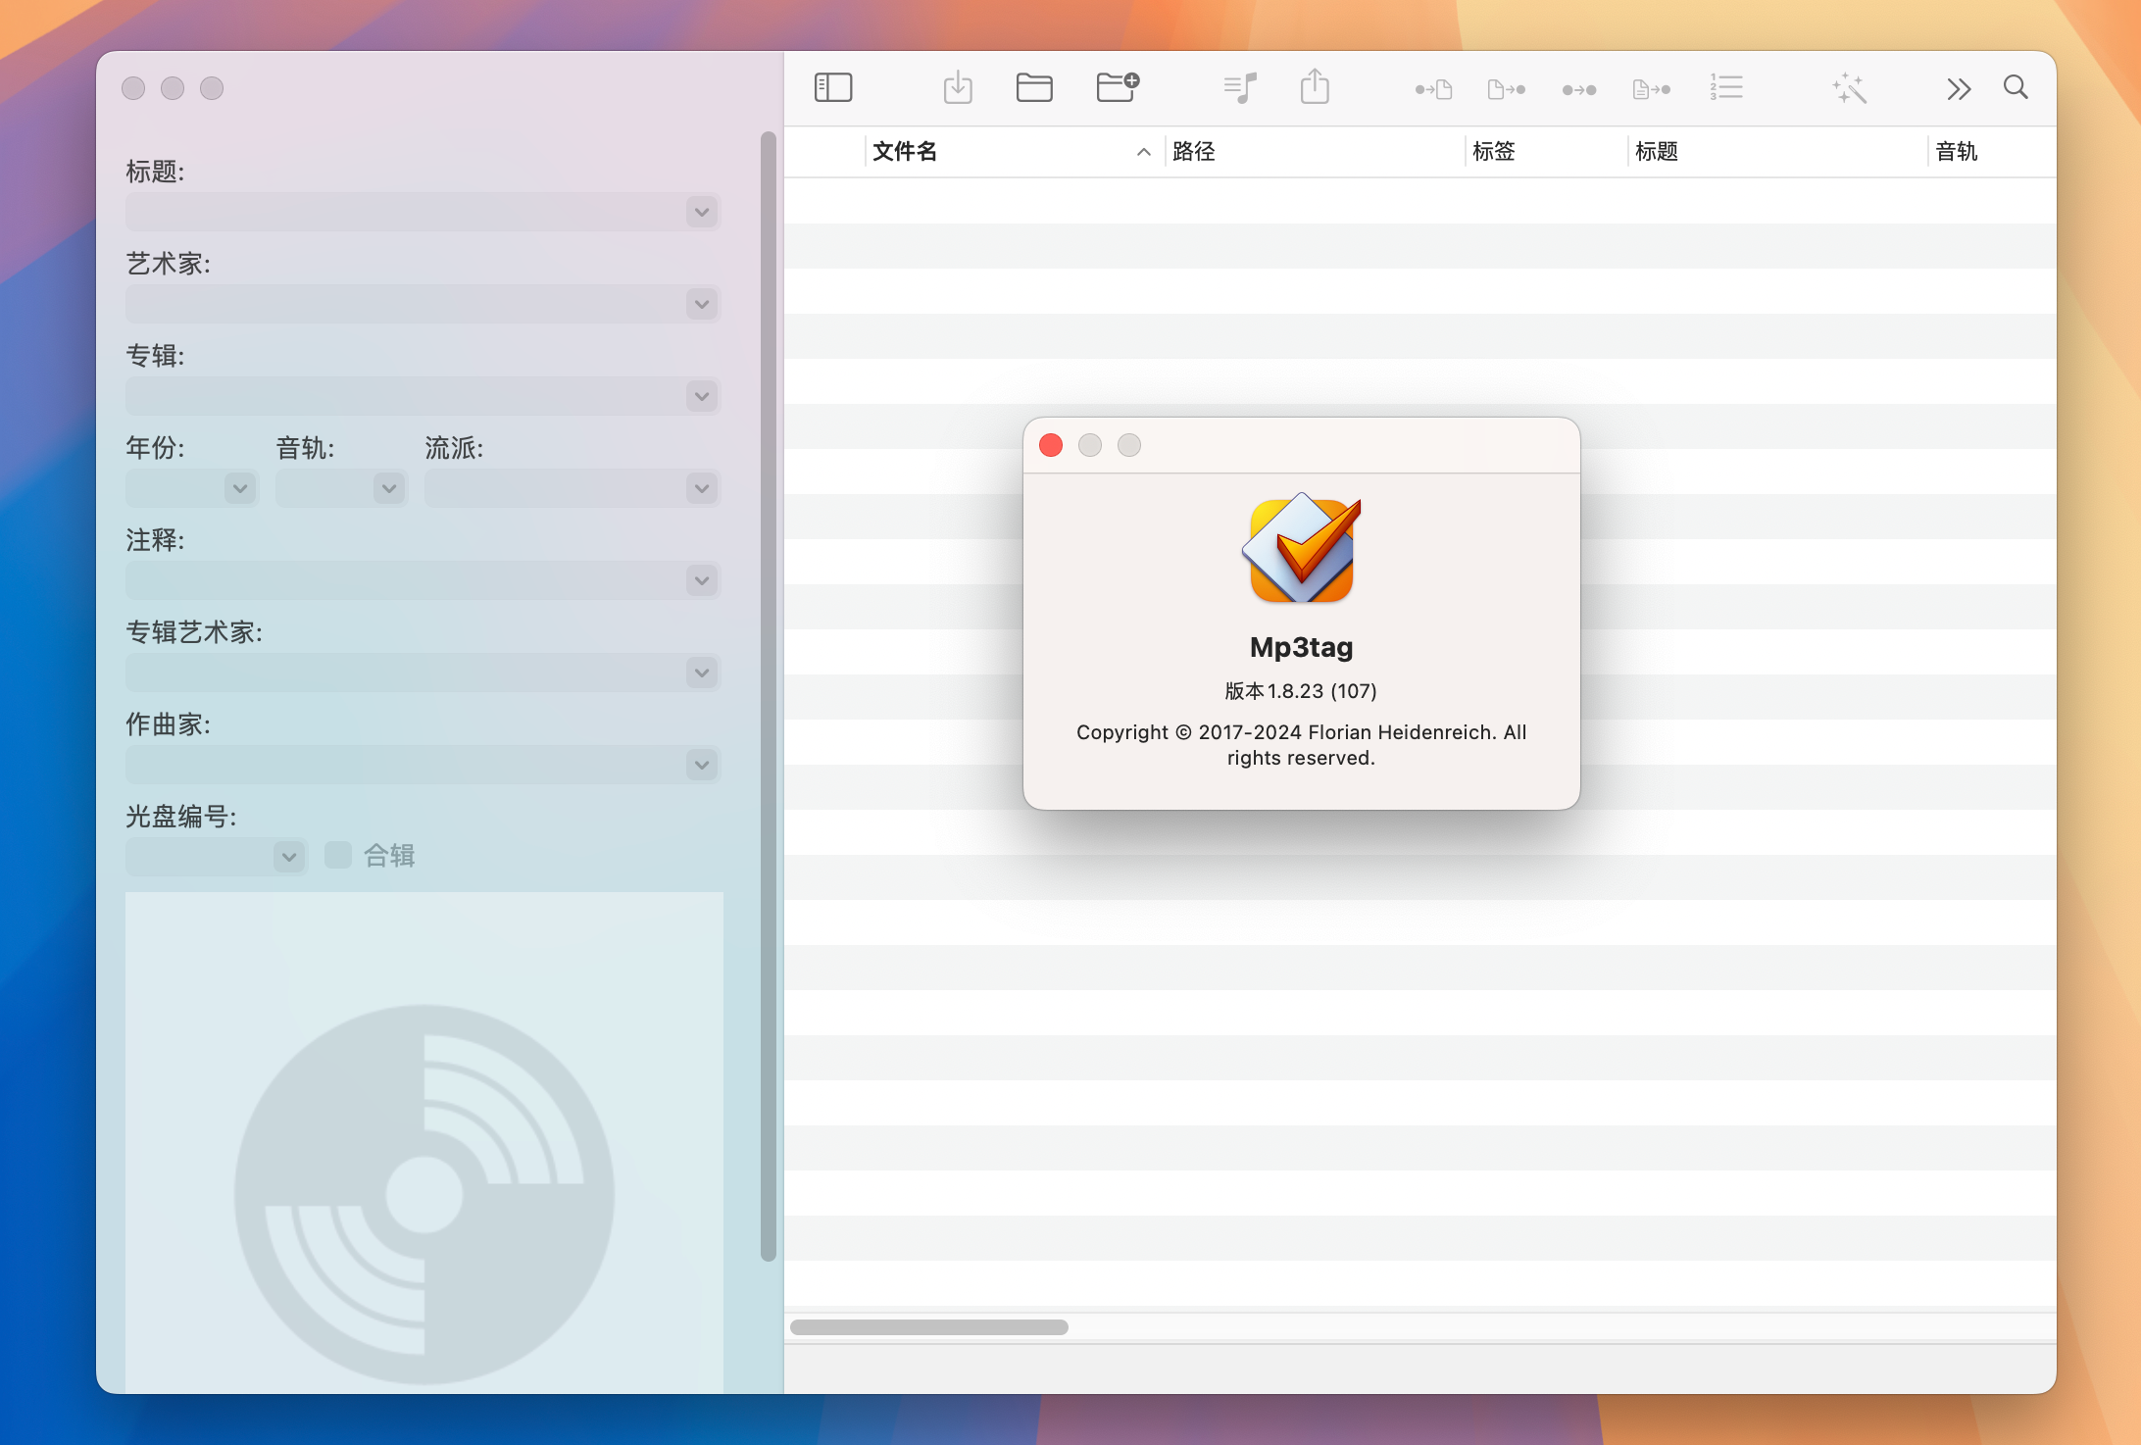
Task: Expand the 光盘编号 field dropdown
Action: [x=289, y=857]
